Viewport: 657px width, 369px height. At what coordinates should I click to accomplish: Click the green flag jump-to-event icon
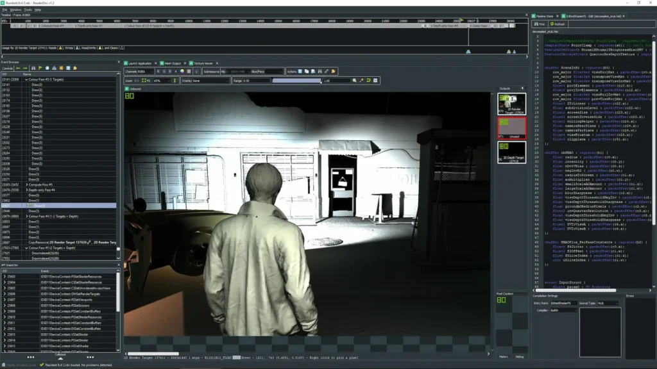(x=40, y=68)
